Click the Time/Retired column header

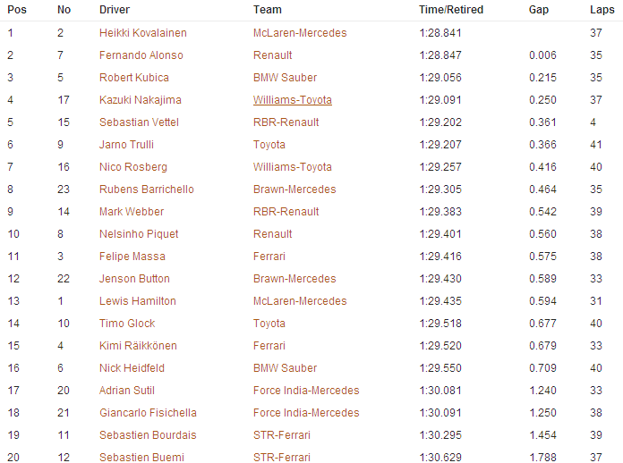[451, 10]
